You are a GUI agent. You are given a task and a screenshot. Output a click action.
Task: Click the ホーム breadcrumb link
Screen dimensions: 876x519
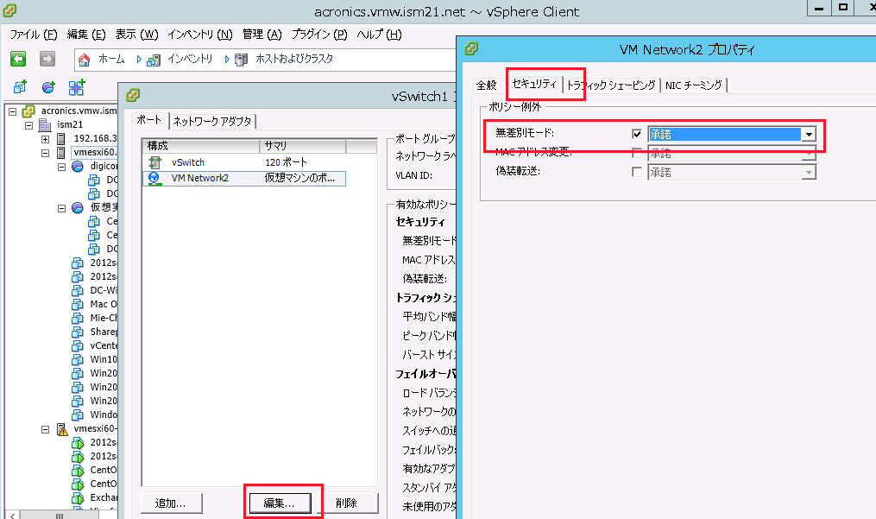(x=111, y=60)
